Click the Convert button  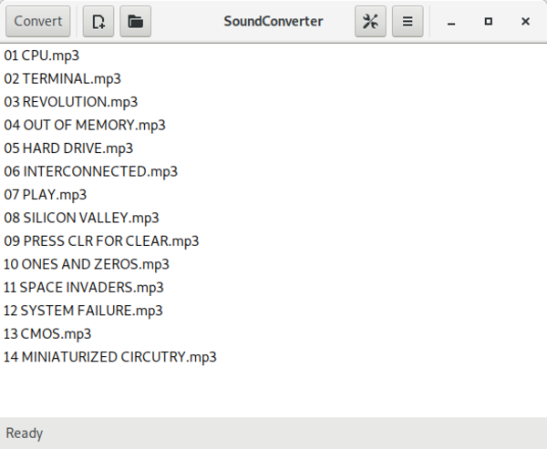click(38, 21)
